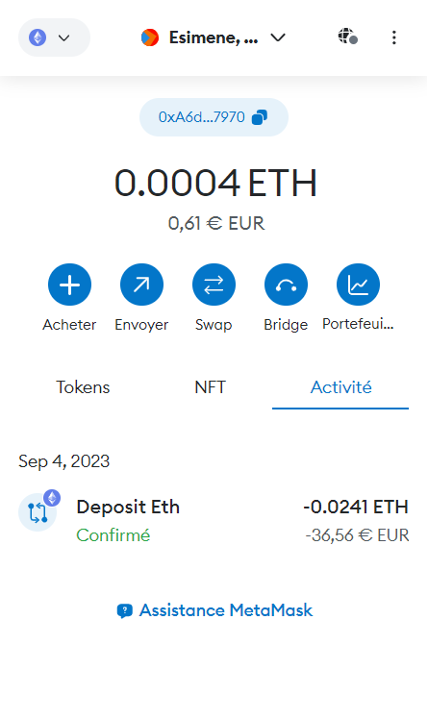428x719 pixels.
Task: Copy address 0xA6d...7970 to clipboard
Action: (x=214, y=117)
